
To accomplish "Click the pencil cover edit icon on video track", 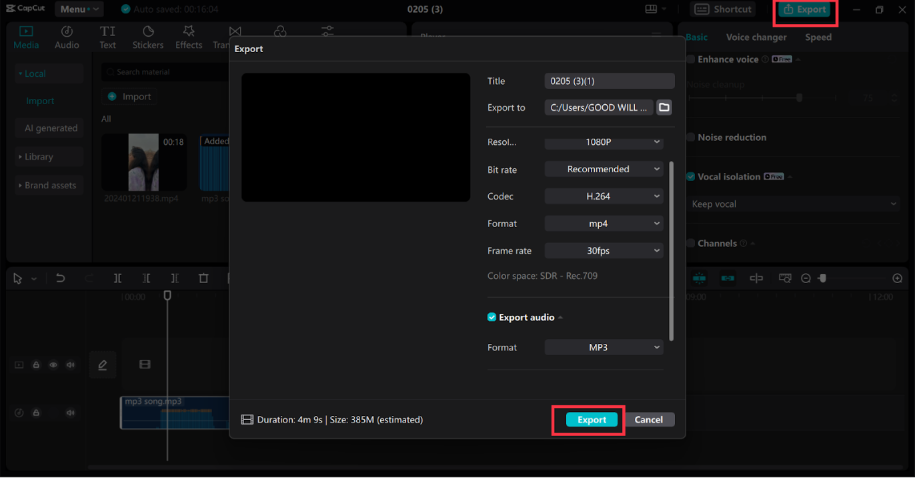I will tap(103, 365).
